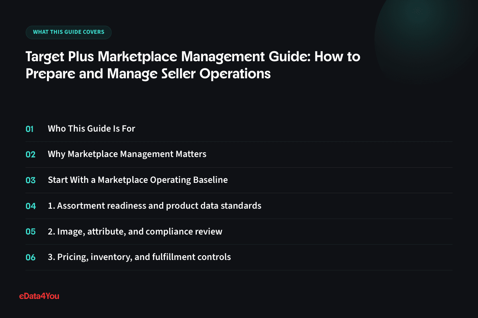Viewport: 478px width, 318px height.
Task: Go to 'Start With a Marketplace Operating Baseline'
Action: [138, 180]
